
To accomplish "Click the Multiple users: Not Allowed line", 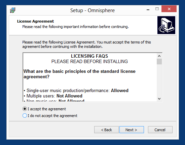I will [x=53, y=96].
